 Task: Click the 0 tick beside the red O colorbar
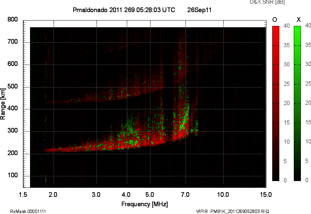pos(285,180)
